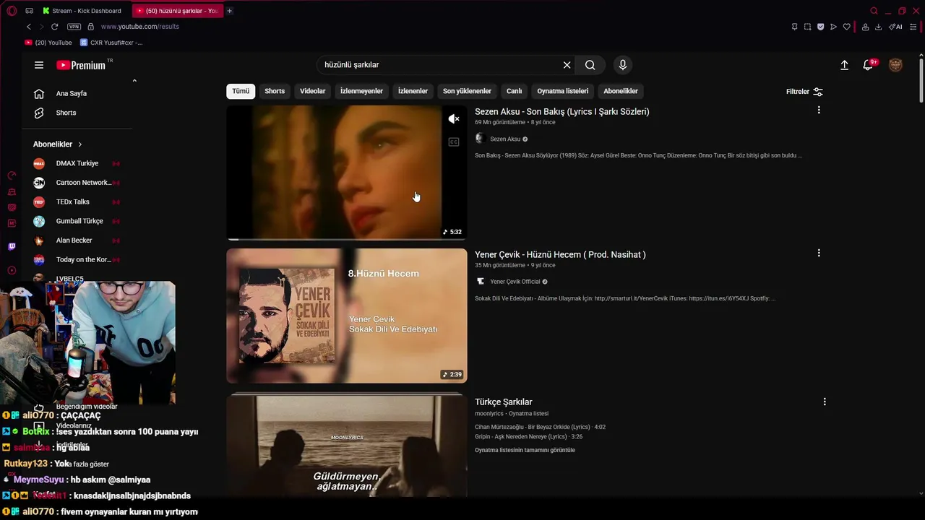Open more options for the Türkçe Şarkılar playlist
Image resolution: width=925 pixels, height=520 pixels.
pyautogui.click(x=825, y=402)
